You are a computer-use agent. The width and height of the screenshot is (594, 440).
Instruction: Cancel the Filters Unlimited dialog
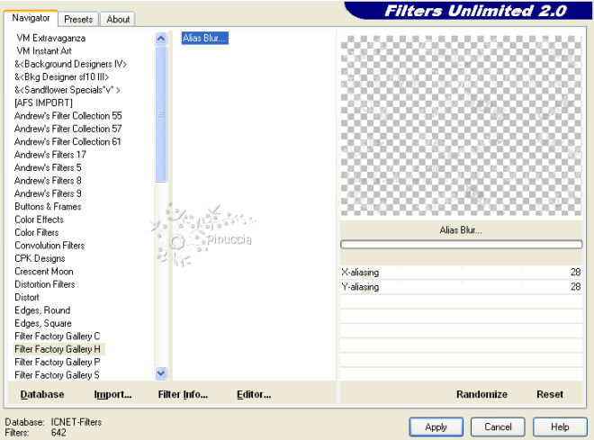pyautogui.click(x=498, y=427)
